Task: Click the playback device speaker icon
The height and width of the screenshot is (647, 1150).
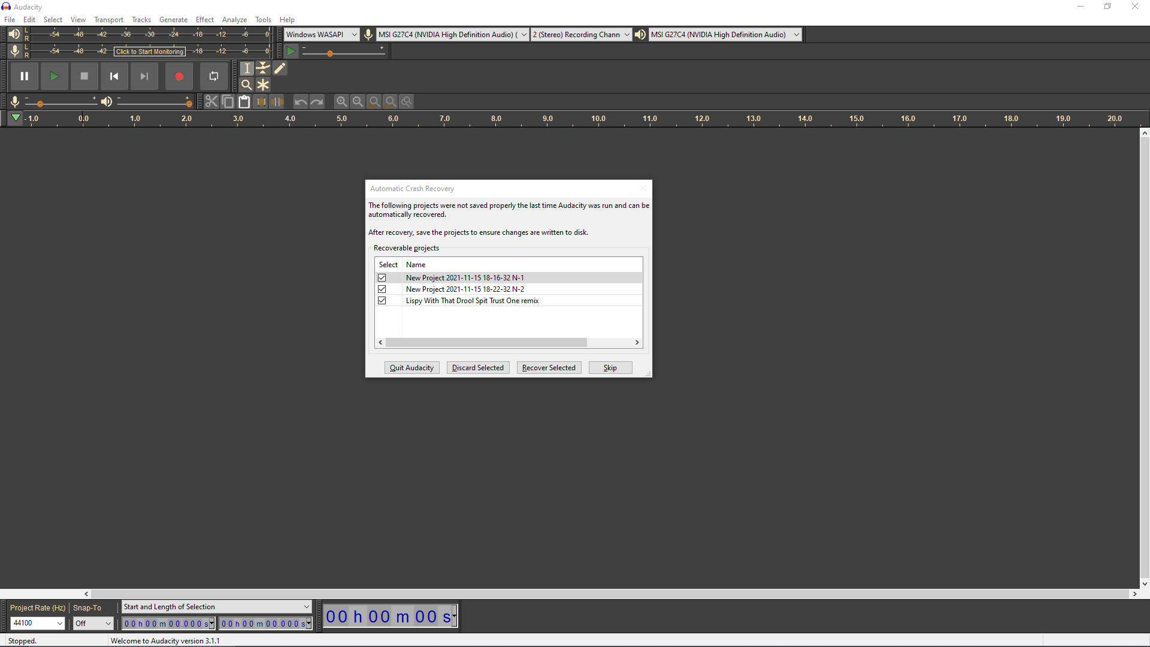Action: (x=640, y=35)
